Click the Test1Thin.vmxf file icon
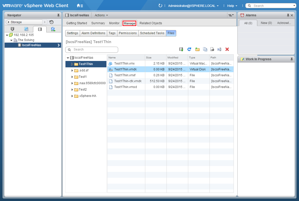 pos(110,75)
